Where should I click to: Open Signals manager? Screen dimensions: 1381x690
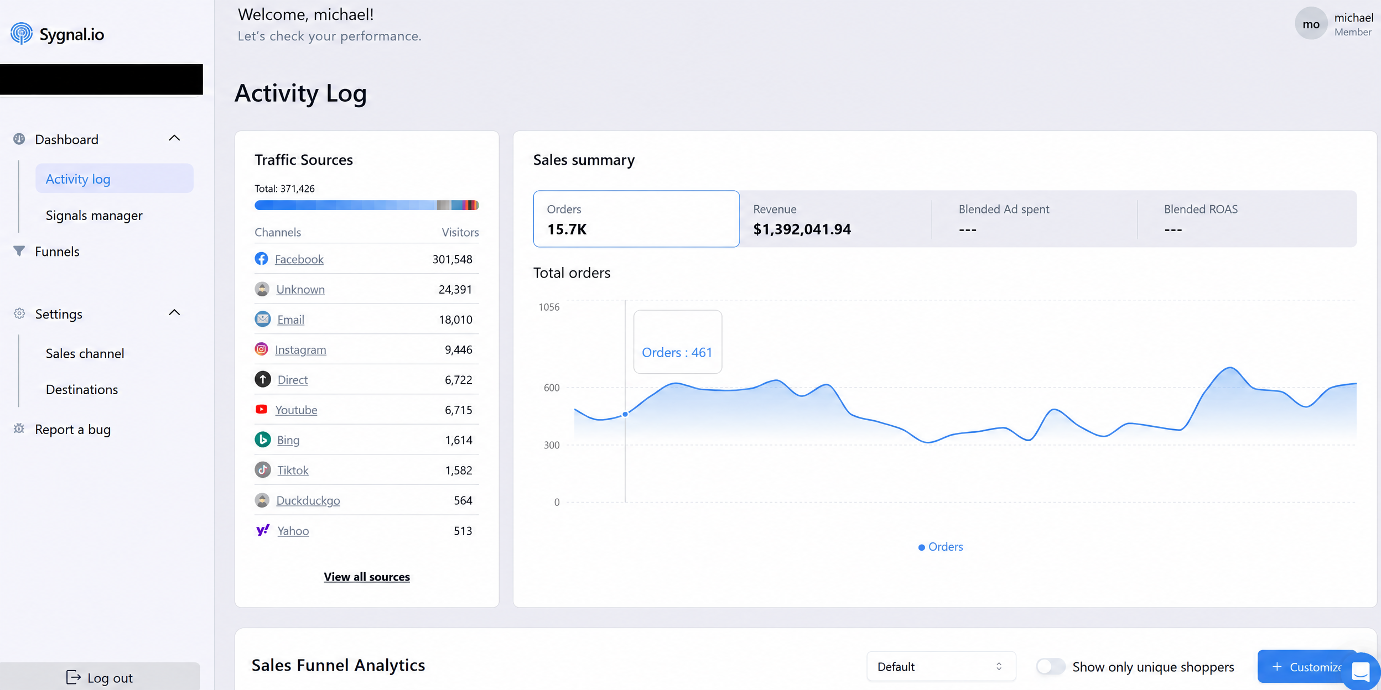click(x=94, y=215)
